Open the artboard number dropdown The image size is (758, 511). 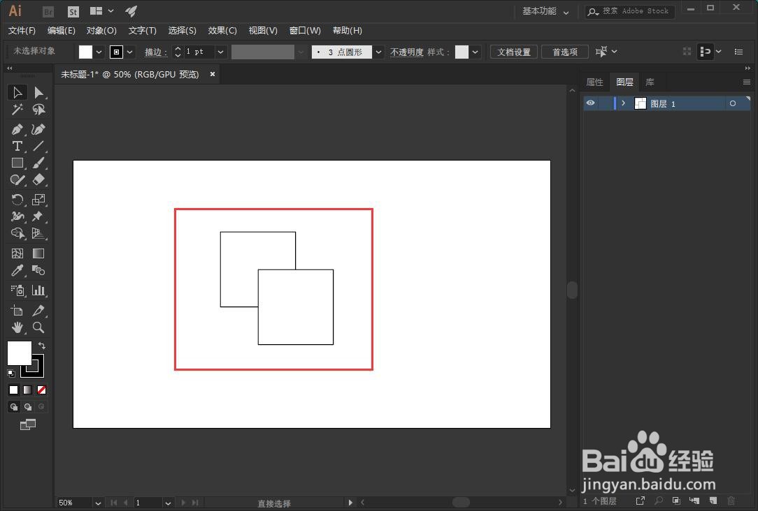(x=168, y=503)
